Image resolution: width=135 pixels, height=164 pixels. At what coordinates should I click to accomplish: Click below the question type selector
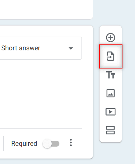tap(41, 70)
